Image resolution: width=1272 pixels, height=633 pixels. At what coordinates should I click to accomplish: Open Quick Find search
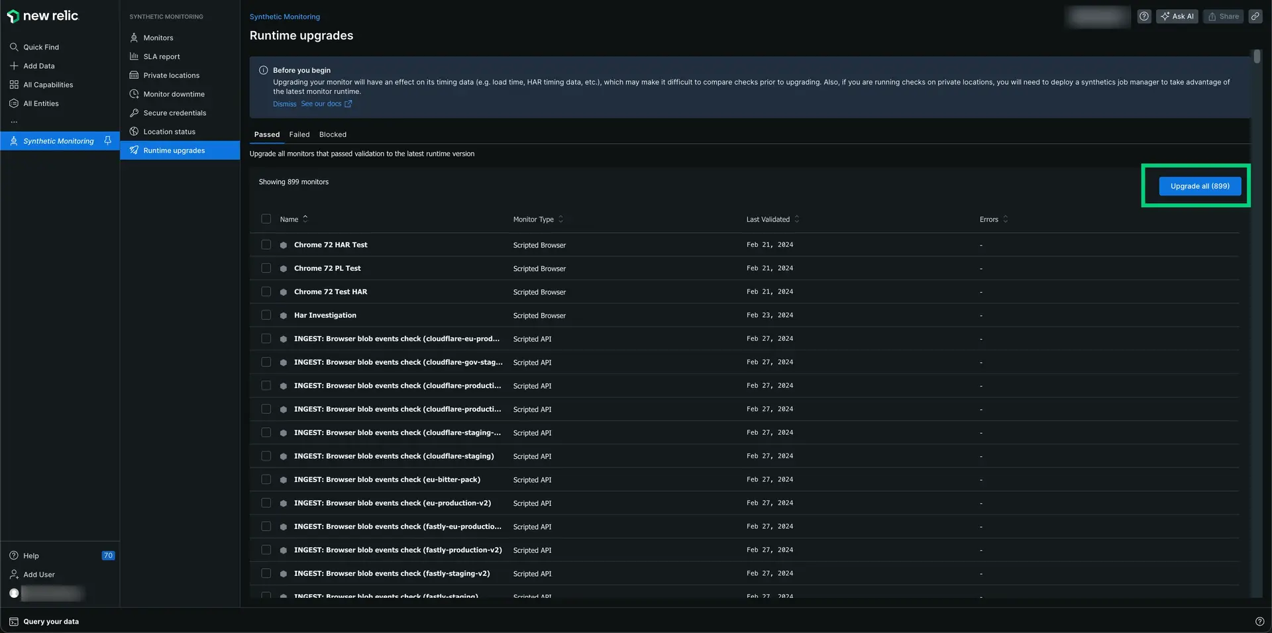(x=40, y=47)
